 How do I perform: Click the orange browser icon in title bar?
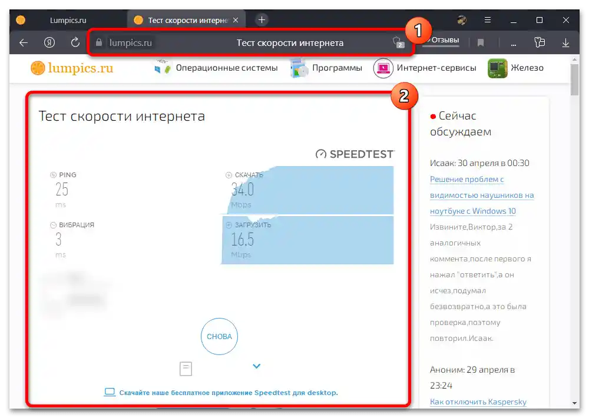pos(21,20)
